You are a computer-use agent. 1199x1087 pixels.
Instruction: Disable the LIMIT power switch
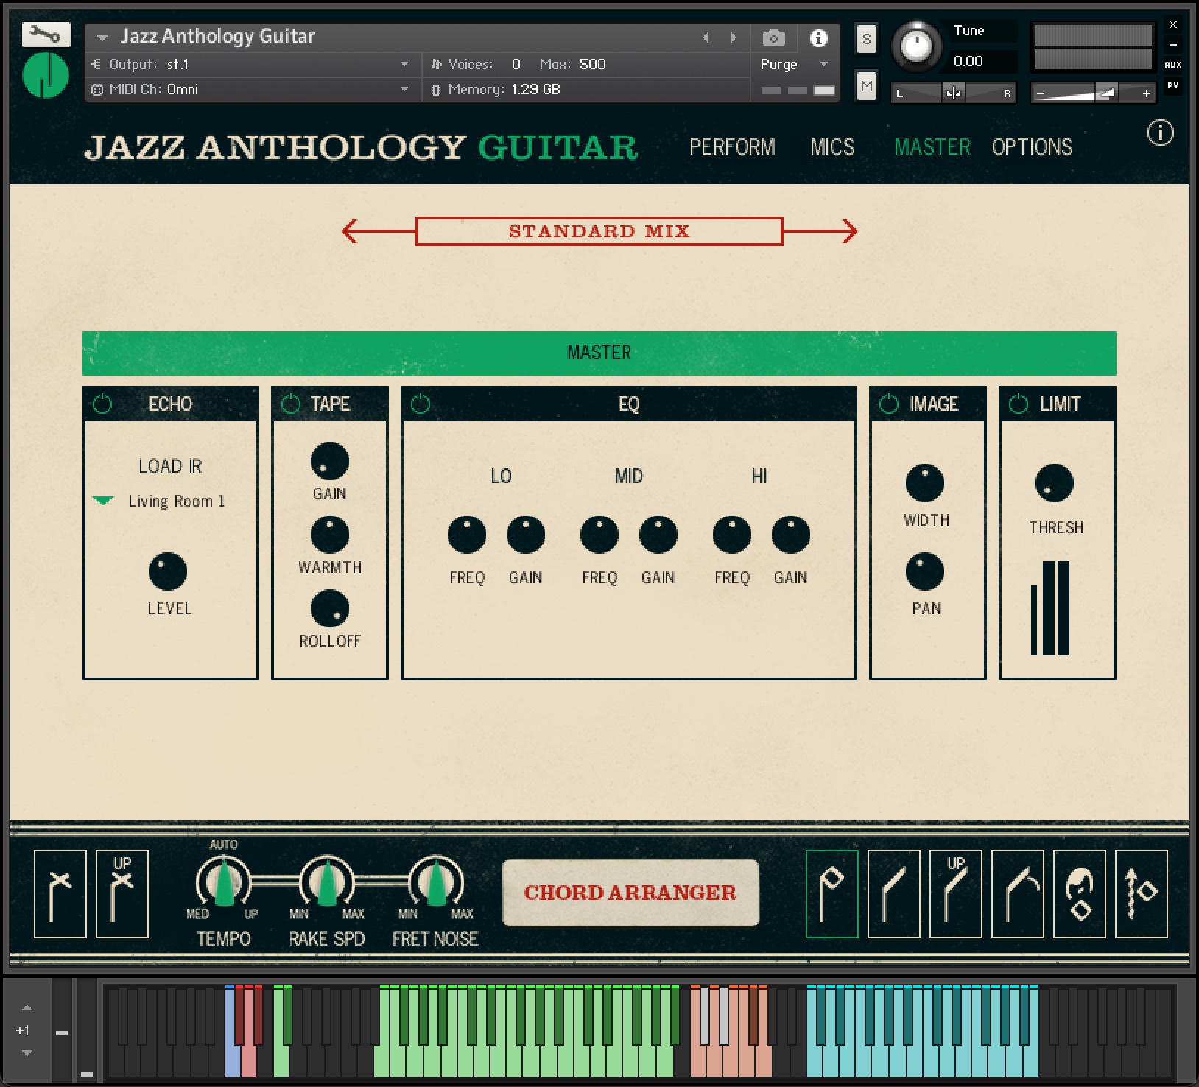(x=1018, y=404)
